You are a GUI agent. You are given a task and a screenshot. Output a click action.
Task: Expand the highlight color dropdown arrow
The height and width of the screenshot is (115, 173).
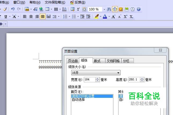point(100,17)
